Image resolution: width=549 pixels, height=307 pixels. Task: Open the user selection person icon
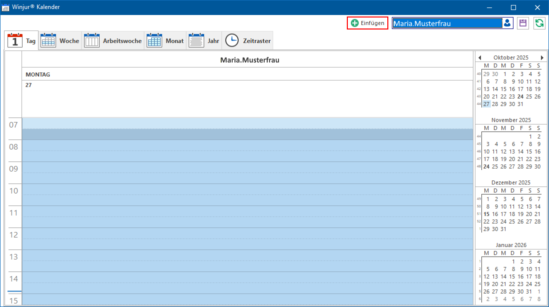(507, 23)
